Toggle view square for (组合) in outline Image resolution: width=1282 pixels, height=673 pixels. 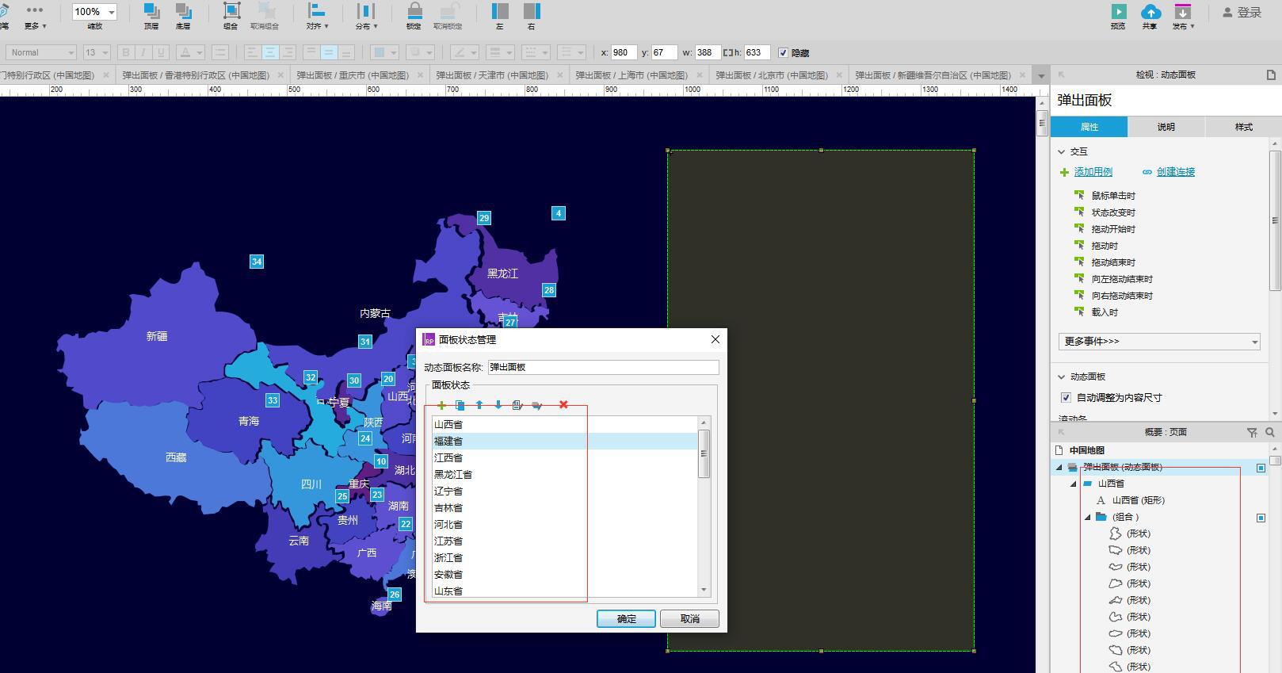coord(1261,518)
